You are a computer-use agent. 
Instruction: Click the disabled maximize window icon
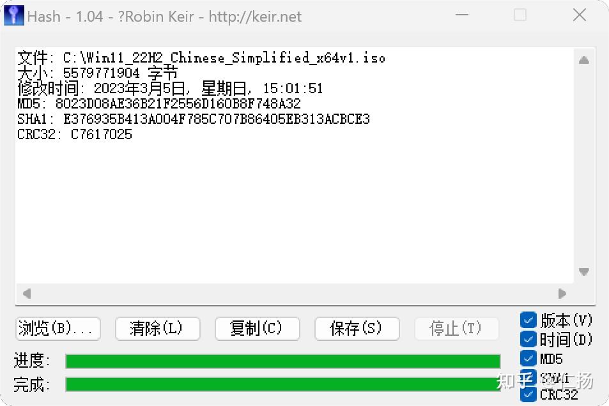pos(520,15)
